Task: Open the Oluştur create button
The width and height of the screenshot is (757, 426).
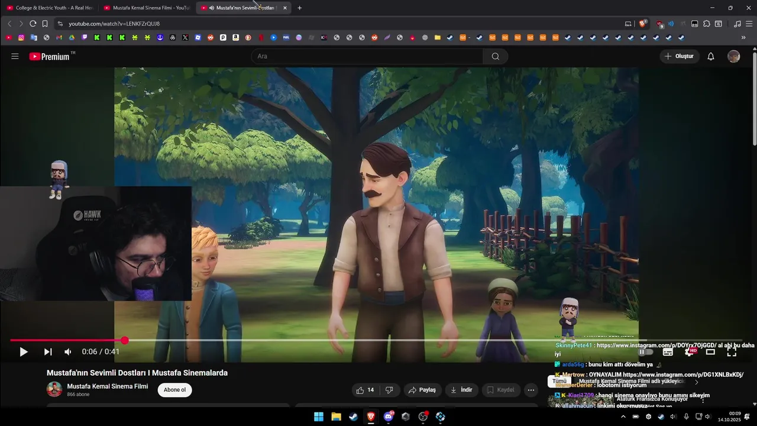Action: (680, 56)
